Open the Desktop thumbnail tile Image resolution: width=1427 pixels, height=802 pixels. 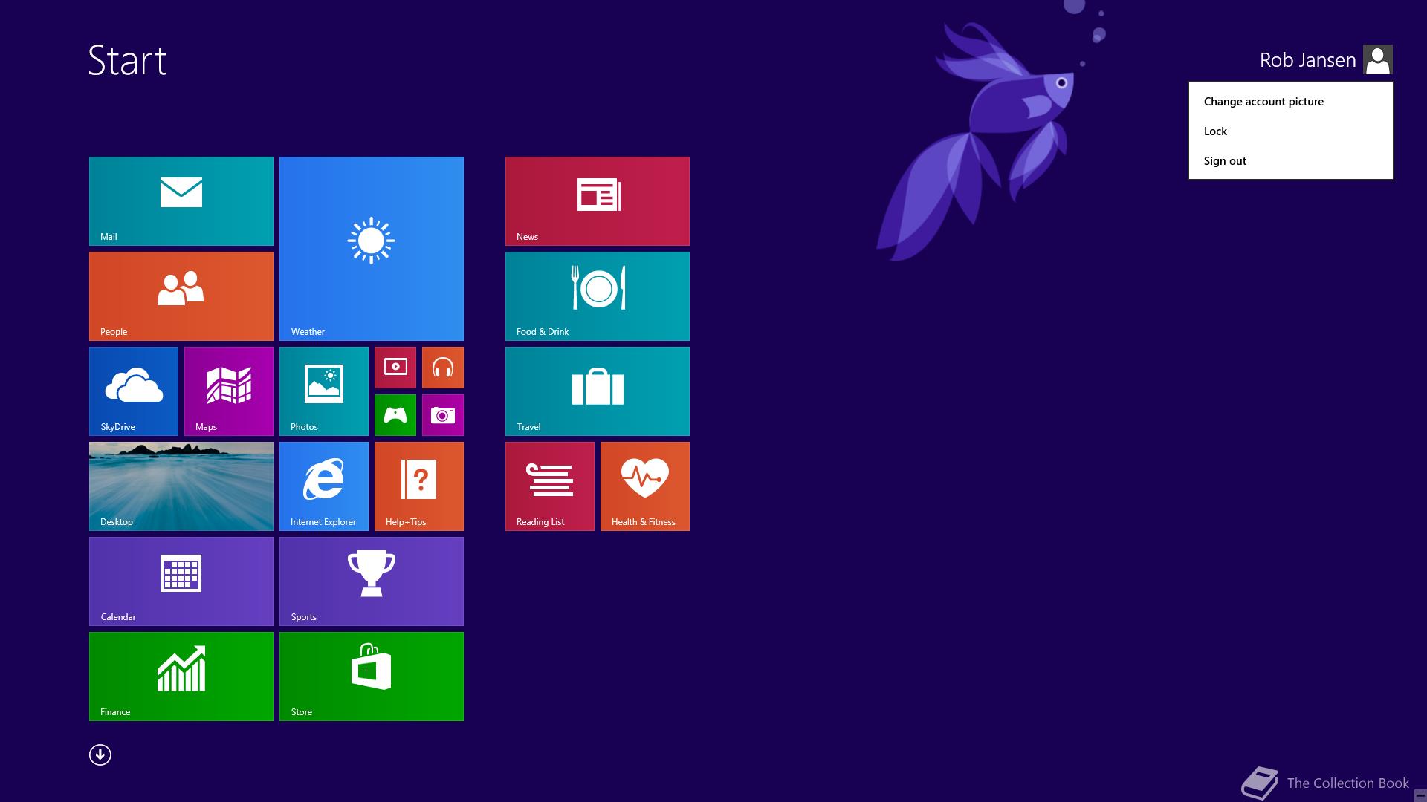click(x=181, y=486)
